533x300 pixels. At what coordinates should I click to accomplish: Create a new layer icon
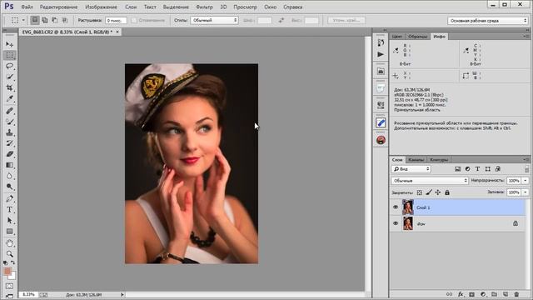click(x=506, y=294)
